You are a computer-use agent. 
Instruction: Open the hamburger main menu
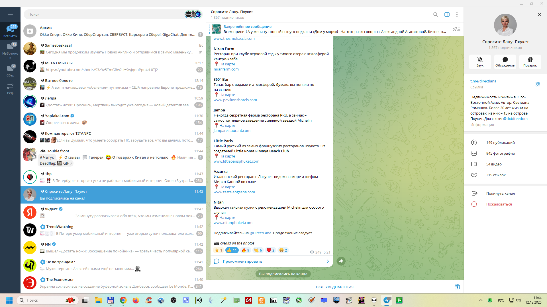tap(10, 14)
